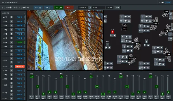Click the Hoist Monitoring title text
The height and width of the screenshot is (101, 173).
pyautogui.click(x=11, y=2)
